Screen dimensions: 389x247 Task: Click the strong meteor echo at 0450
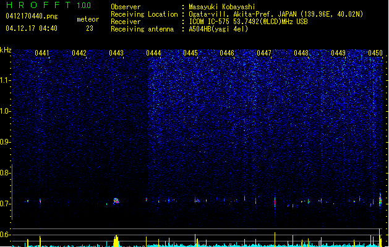click(380, 199)
